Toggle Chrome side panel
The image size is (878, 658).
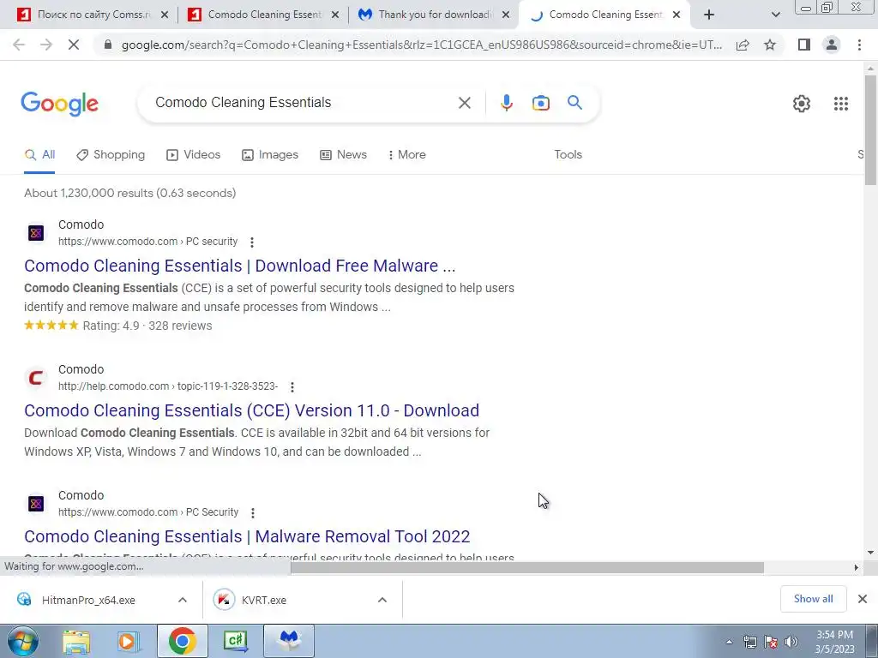click(x=804, y=45)
